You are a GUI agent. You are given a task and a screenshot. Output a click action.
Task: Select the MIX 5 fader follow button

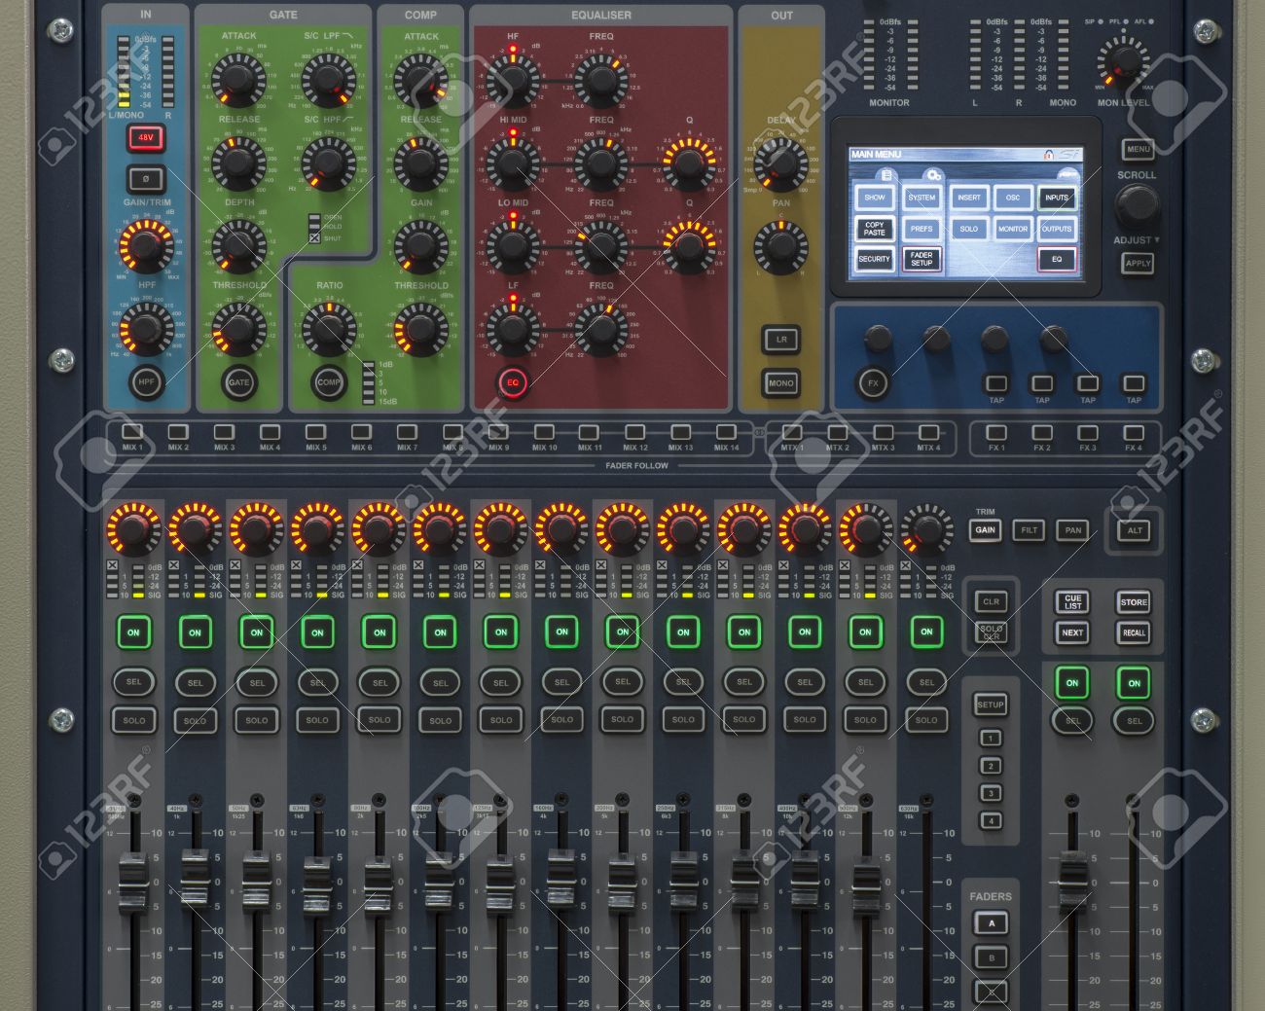point(315,432)
